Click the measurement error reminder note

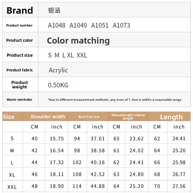115,100
